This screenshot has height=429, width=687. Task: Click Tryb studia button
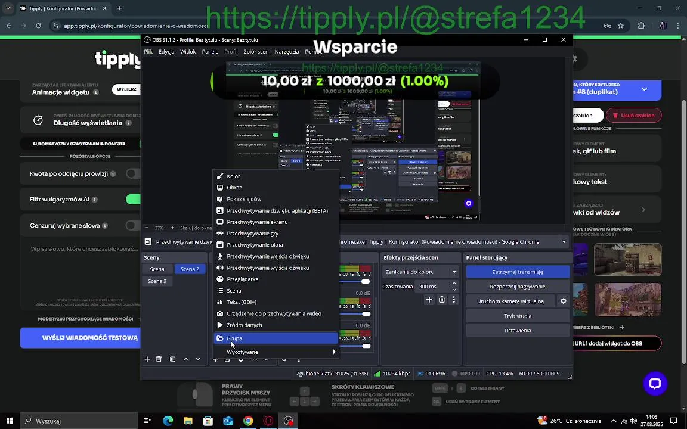[x=518, y=316]
